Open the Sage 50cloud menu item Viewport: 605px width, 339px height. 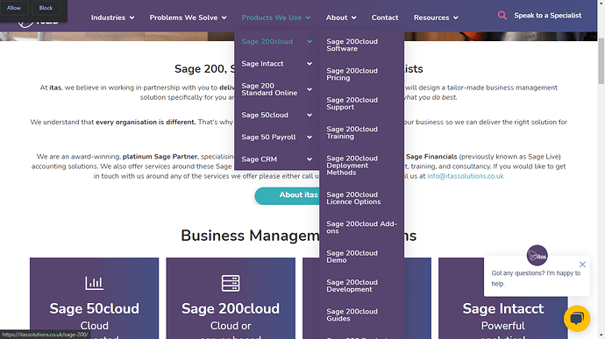265,115
